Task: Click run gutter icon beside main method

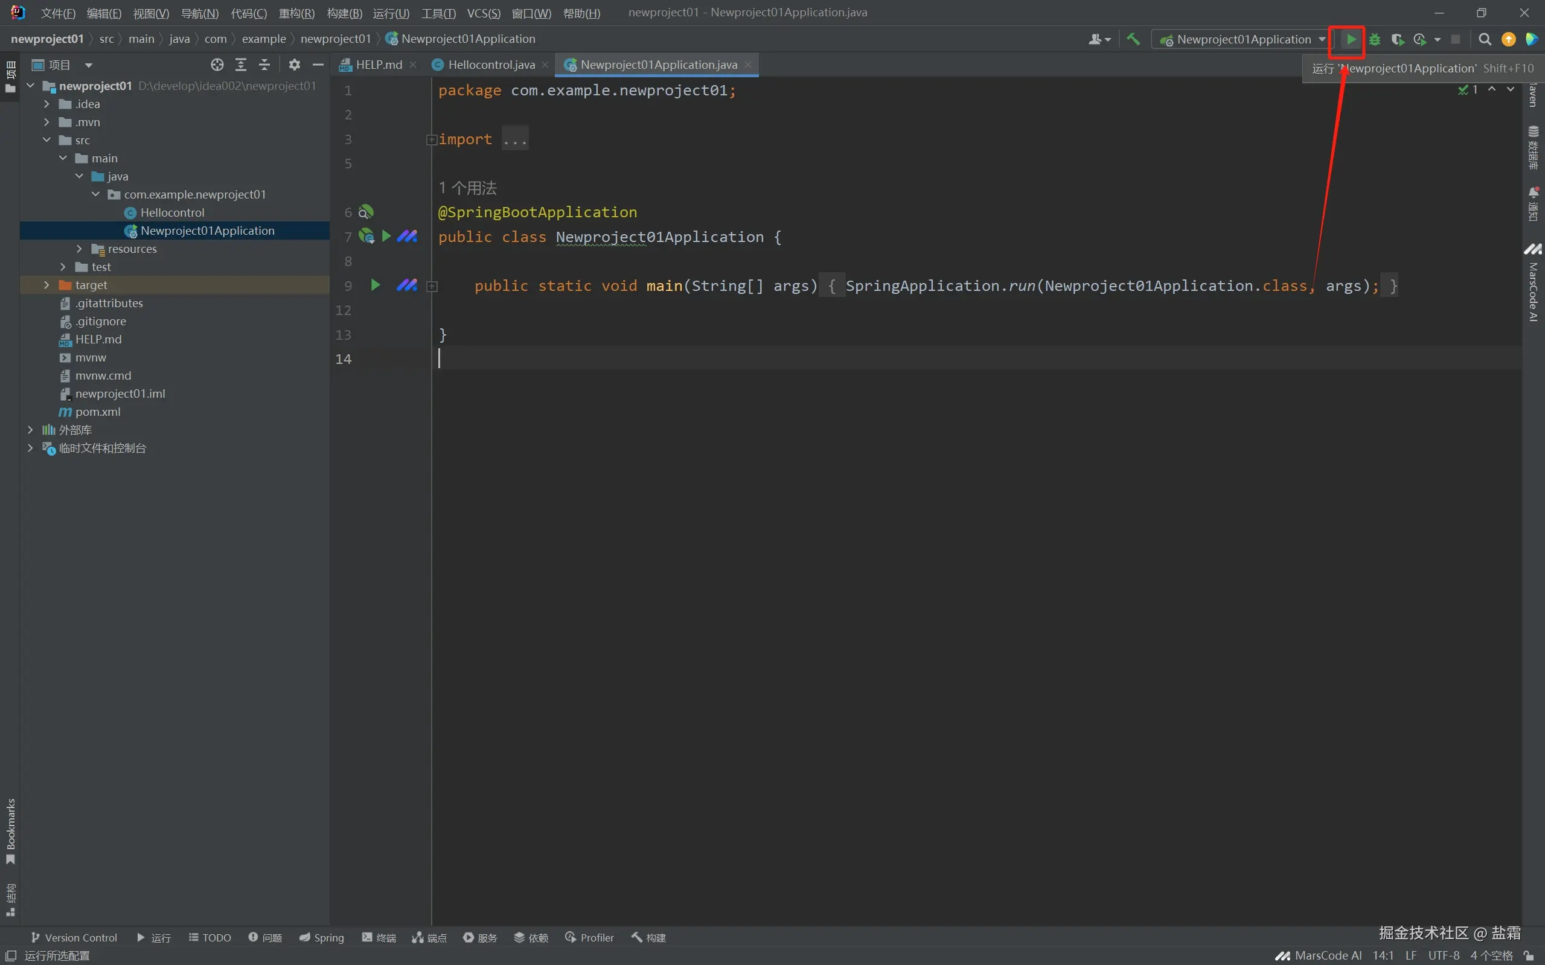Action: (x=376, y=285)
